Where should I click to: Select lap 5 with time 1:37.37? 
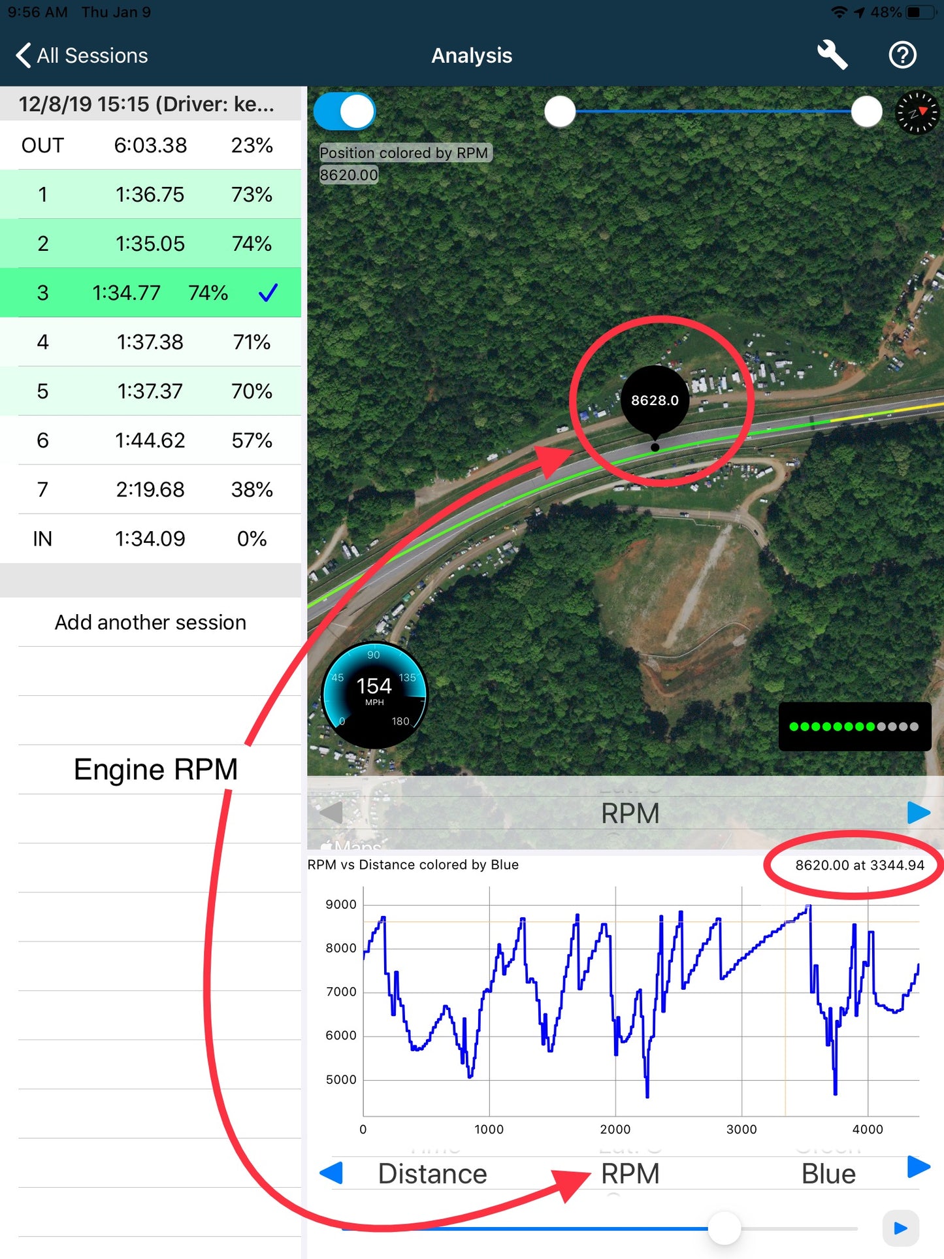coord(150,391)
